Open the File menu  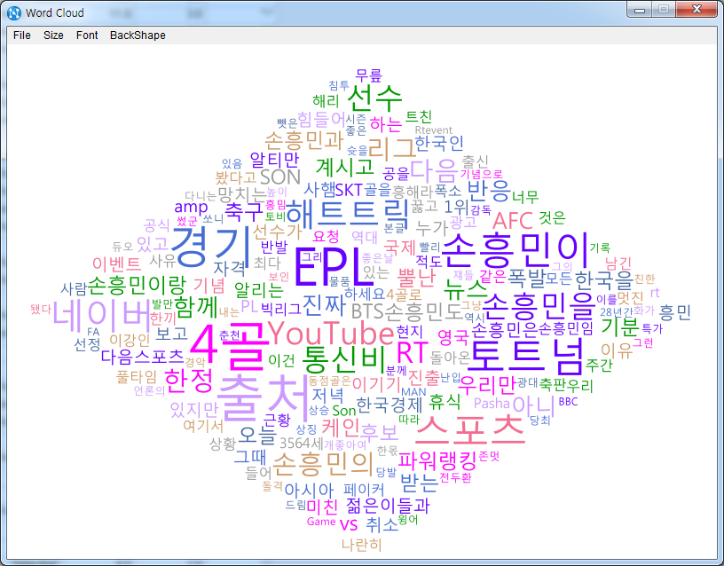pos(21,35)
